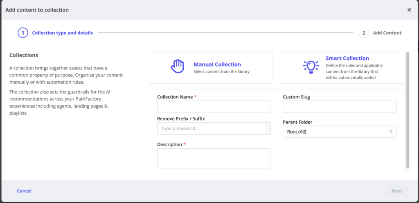Open the Remove Prefix / Suffix keyword box
Screen dimensions: 419x203
pos(211,128)
